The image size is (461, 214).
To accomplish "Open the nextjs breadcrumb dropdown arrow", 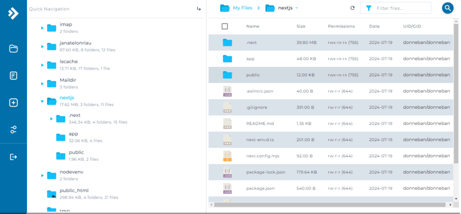I will [296, 8].
